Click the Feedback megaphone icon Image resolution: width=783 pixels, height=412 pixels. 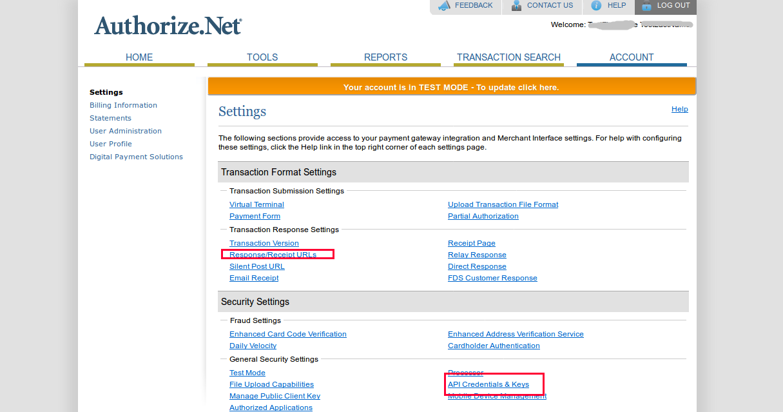tap(444, 6)
